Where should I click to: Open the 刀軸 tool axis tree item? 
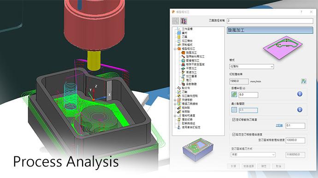click(184, 92)
